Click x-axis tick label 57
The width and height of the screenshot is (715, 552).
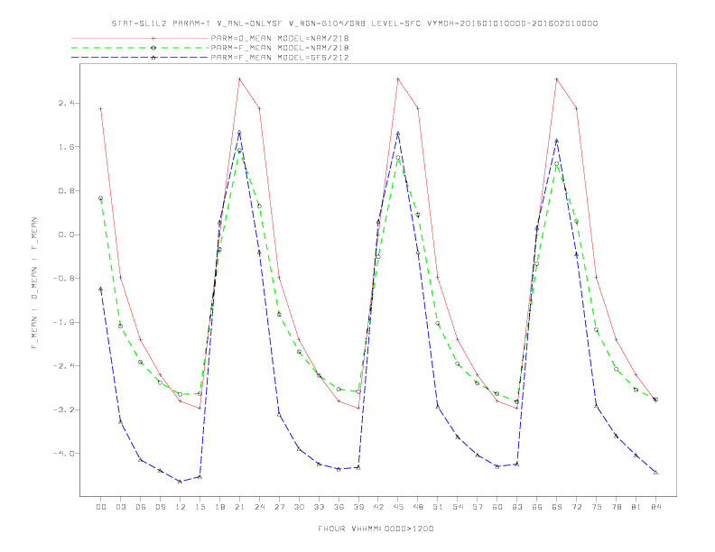point(478,507)
